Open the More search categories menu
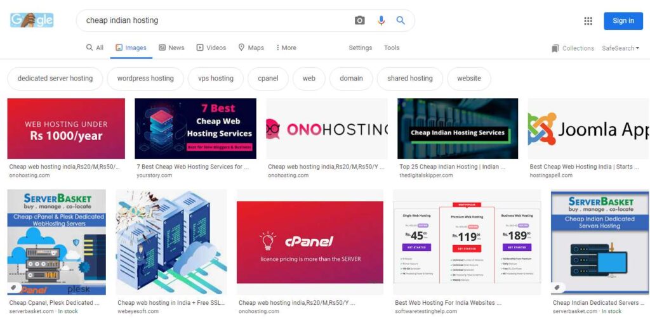Viewport: 650px width, 320px height. 286,48
